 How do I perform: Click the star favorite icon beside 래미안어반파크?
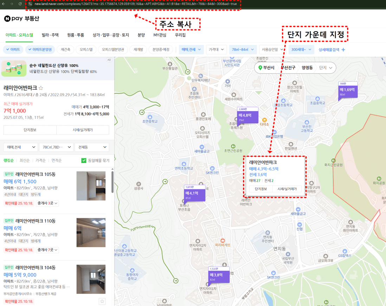point(41,88)
